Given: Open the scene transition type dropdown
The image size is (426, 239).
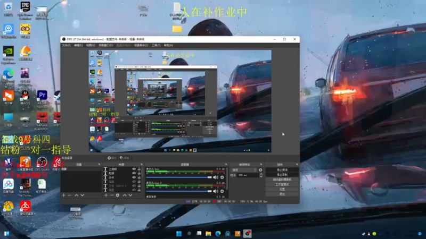Looking at the screenshot, I should pyautogui.click(x=244, y=170).
